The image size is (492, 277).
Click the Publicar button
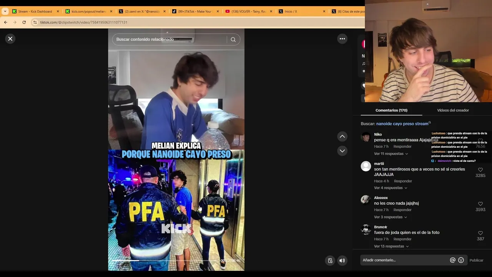tap(476, 260)
